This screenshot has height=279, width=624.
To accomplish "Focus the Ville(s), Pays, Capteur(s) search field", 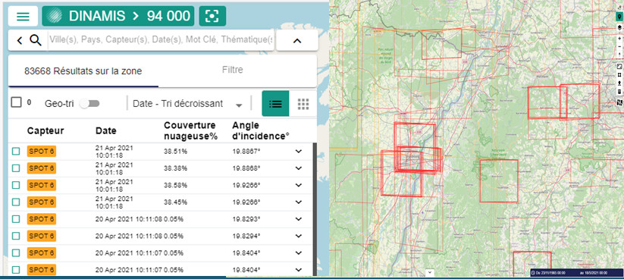I will coord(161,39).
